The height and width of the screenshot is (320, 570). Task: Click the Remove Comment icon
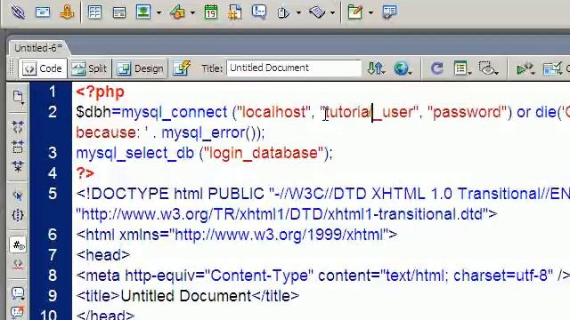point(18,312)
